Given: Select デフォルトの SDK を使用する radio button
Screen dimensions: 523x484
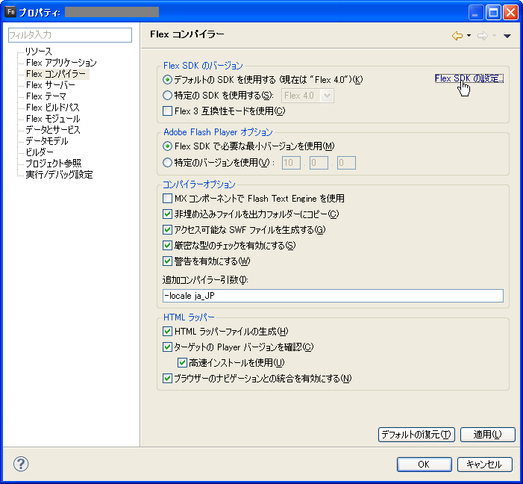Looking at the screenshot, I should coord(167,80).
